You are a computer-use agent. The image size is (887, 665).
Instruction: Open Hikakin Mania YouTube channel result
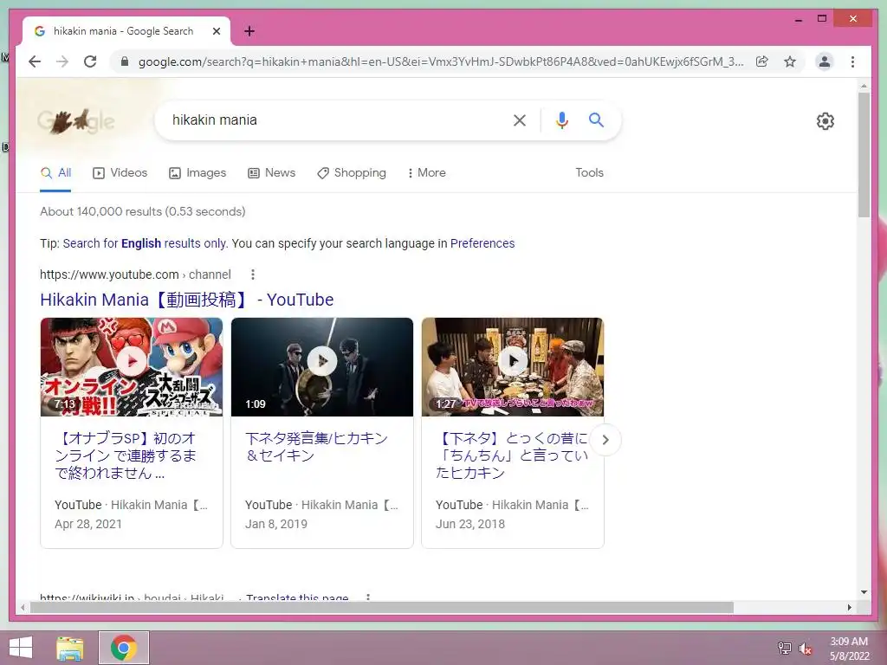(x=187, y=300)
